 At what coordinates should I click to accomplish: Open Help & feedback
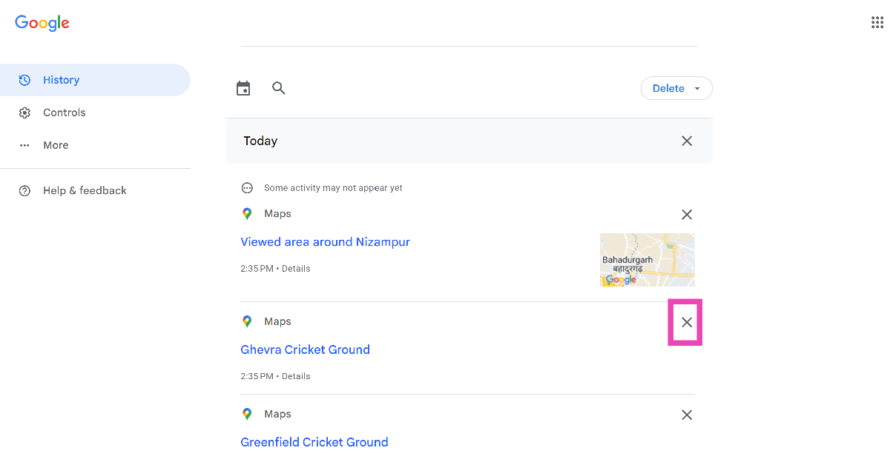click(x=85, y=190)
